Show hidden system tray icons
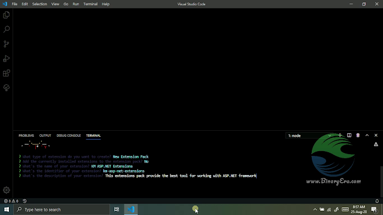Image resolution: width=383 pixels, height=215 pixels. 315,210
